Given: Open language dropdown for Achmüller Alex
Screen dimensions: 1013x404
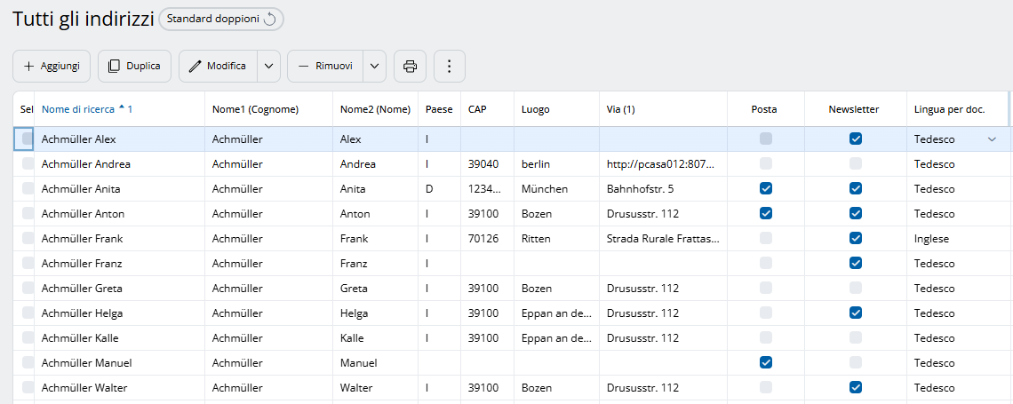Looking at the screenshot, I should coord(992,139).
